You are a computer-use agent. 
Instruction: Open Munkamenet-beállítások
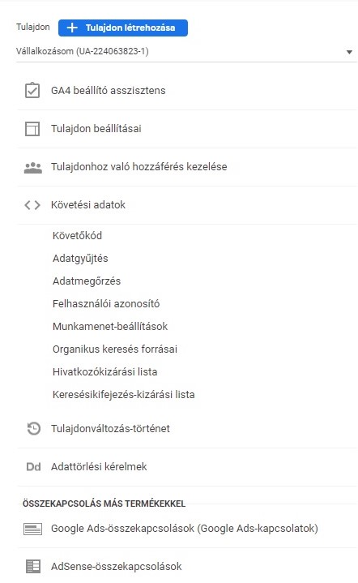pos(110,327)
